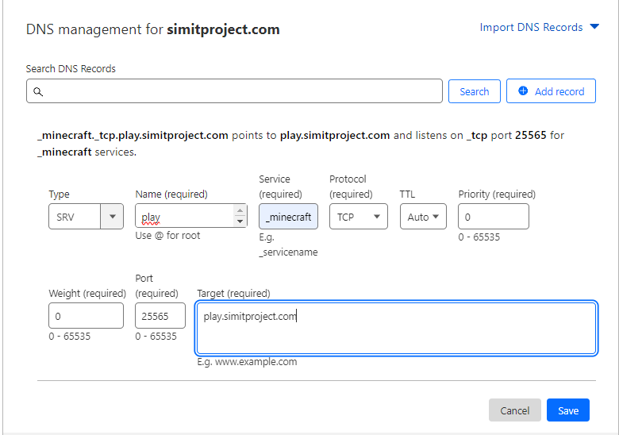
Task: Click the 'Search DNS Records' label
Action: (71, 69)
